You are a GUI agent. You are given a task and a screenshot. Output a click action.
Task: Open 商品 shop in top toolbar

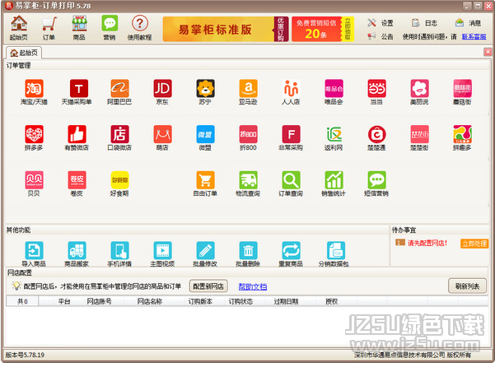(x=79, y=28)
